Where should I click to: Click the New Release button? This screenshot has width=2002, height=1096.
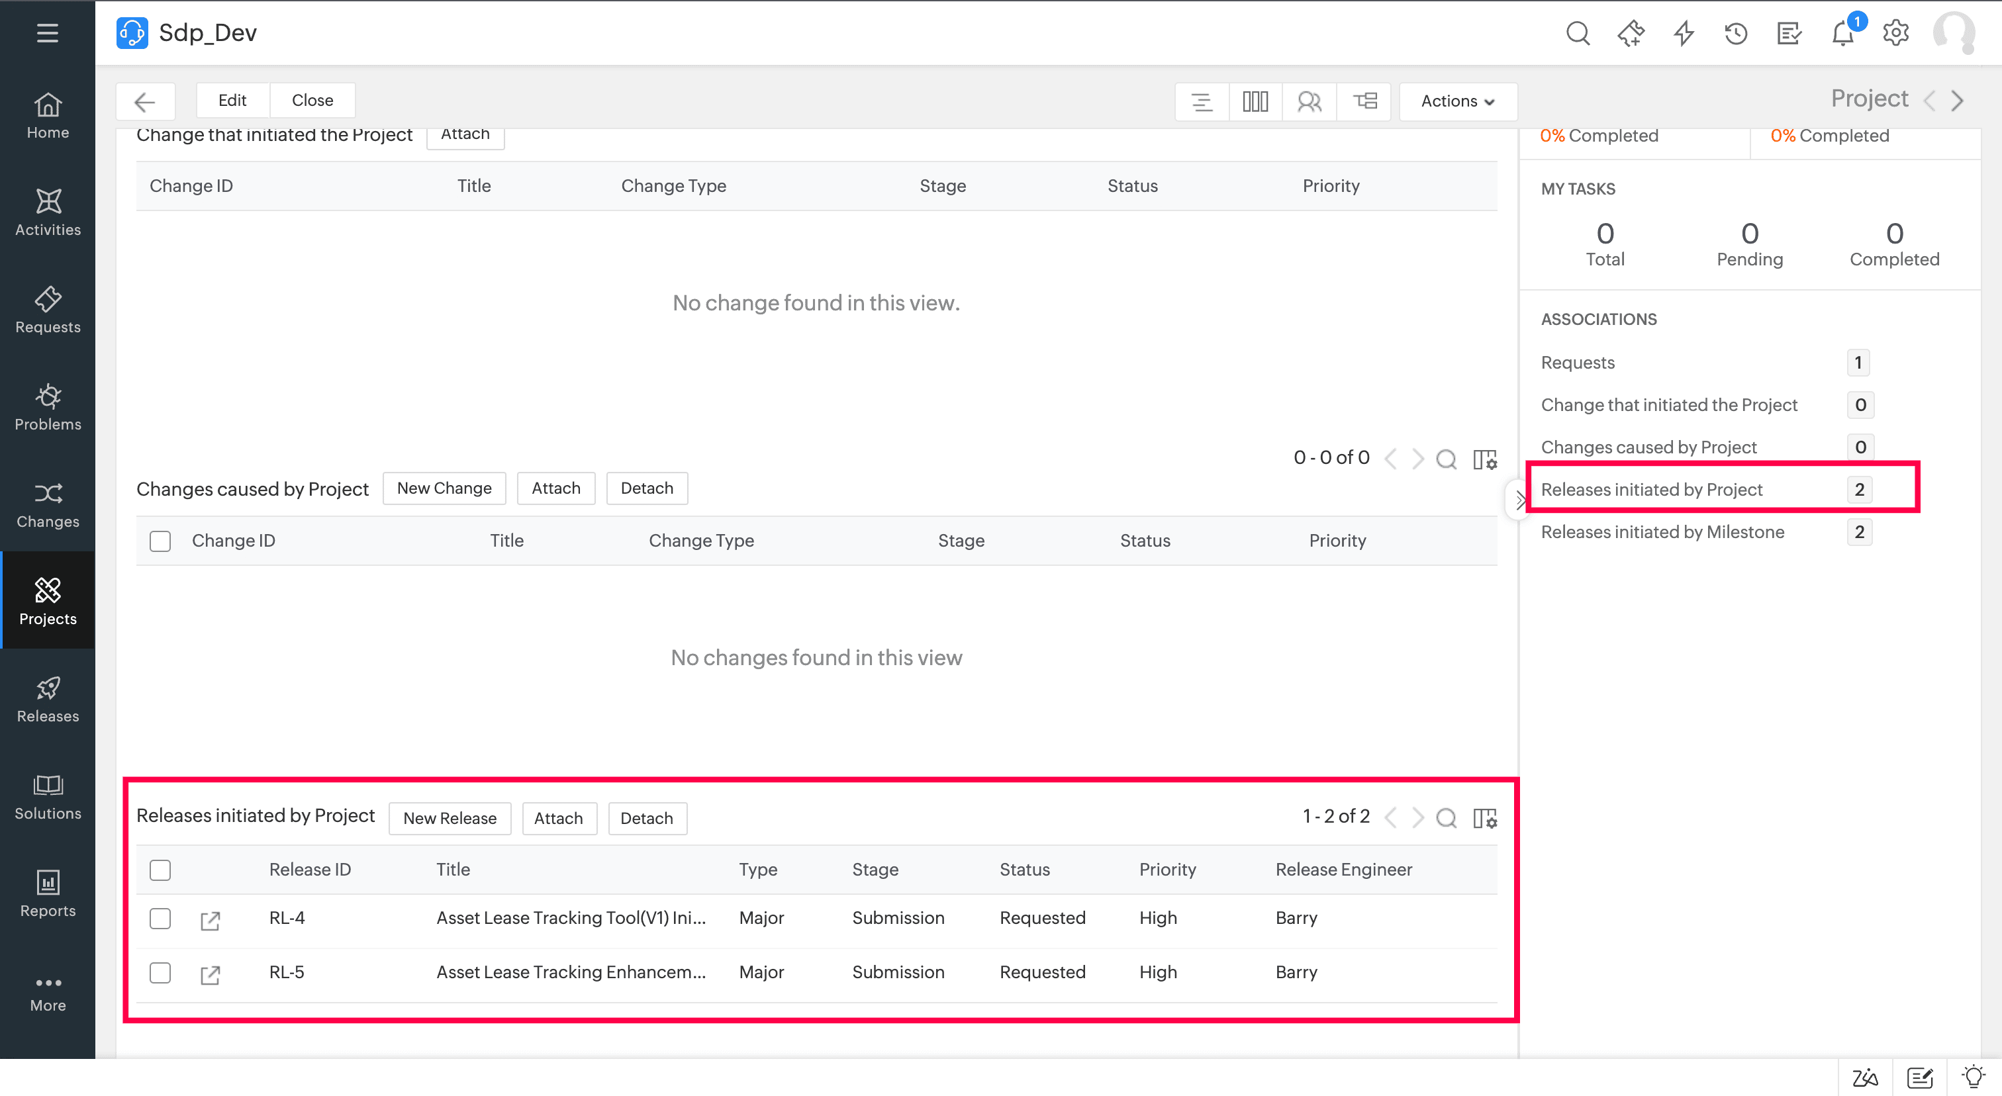pyautogui.click(x=450, y=818)
